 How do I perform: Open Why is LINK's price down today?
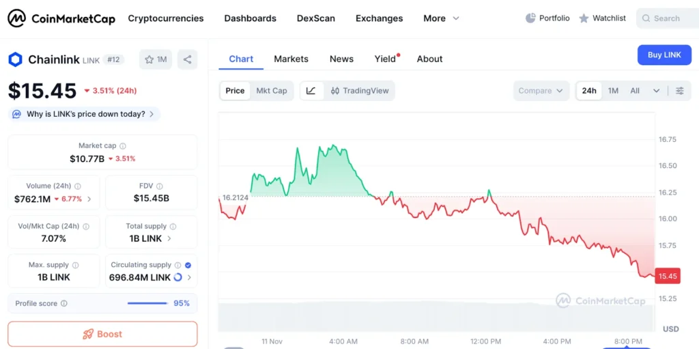coord(85,114)
